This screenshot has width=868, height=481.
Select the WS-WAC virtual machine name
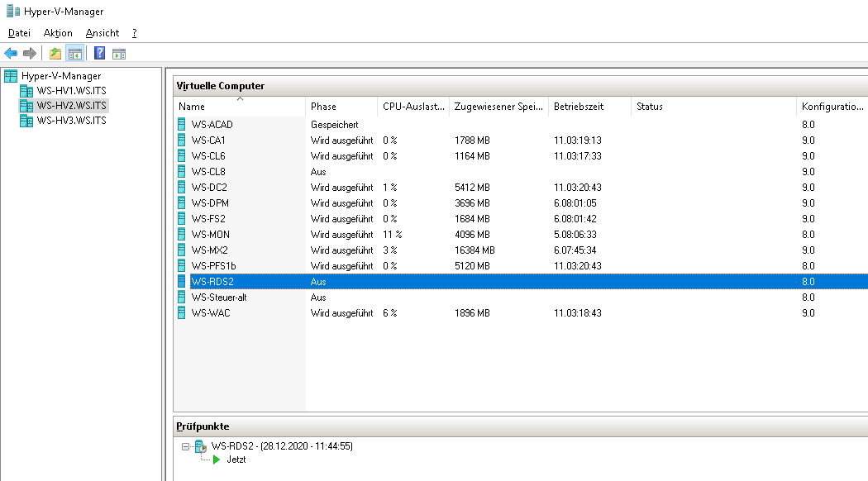[210, 312]
